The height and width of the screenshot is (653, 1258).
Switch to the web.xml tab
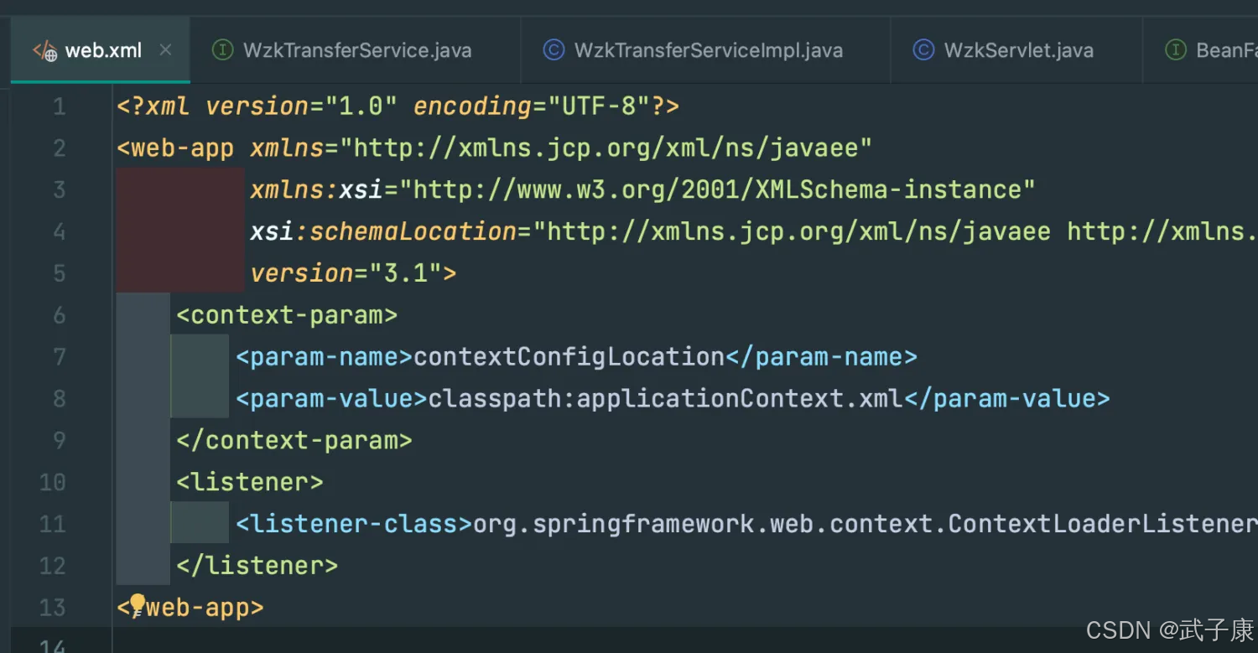click(x=101, y=50)
